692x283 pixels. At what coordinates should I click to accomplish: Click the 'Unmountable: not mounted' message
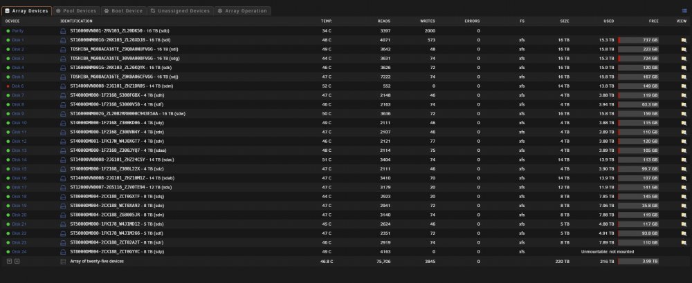(x=608, y=252)
